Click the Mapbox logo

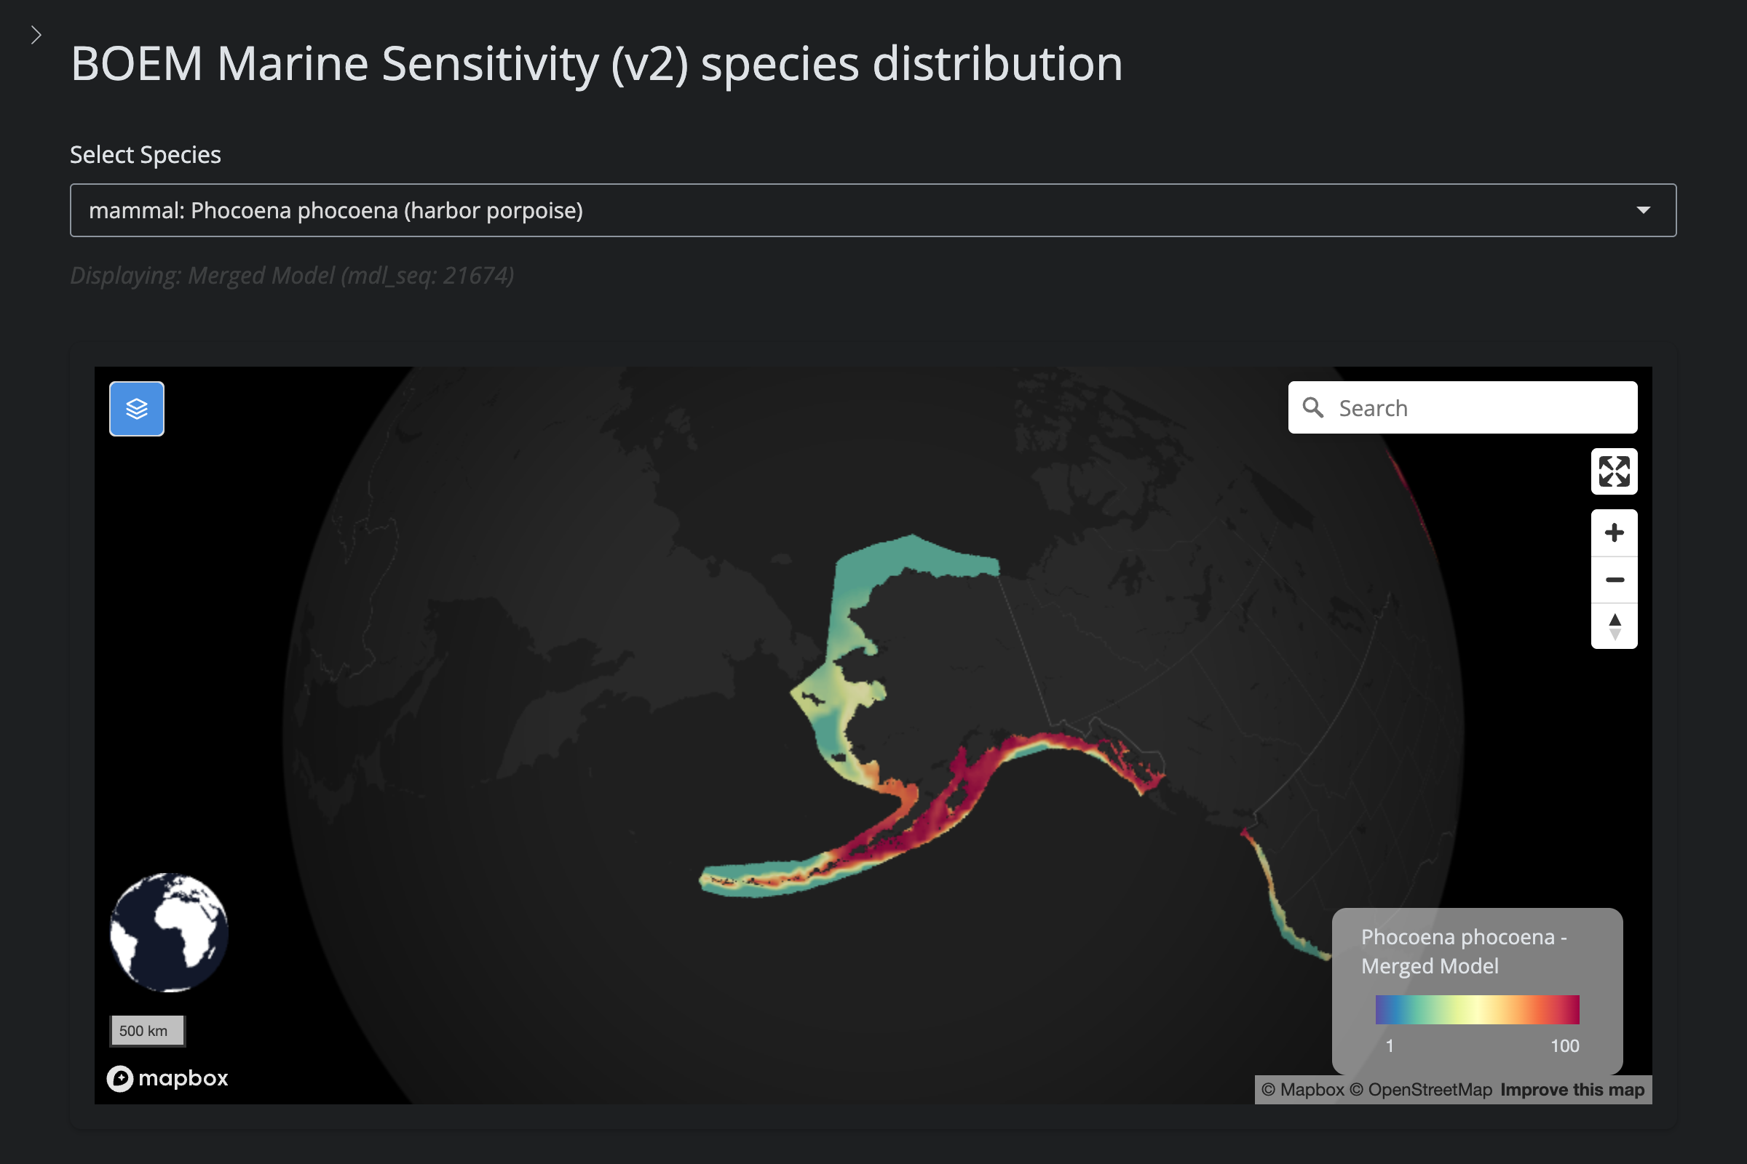click(168, 1078)
